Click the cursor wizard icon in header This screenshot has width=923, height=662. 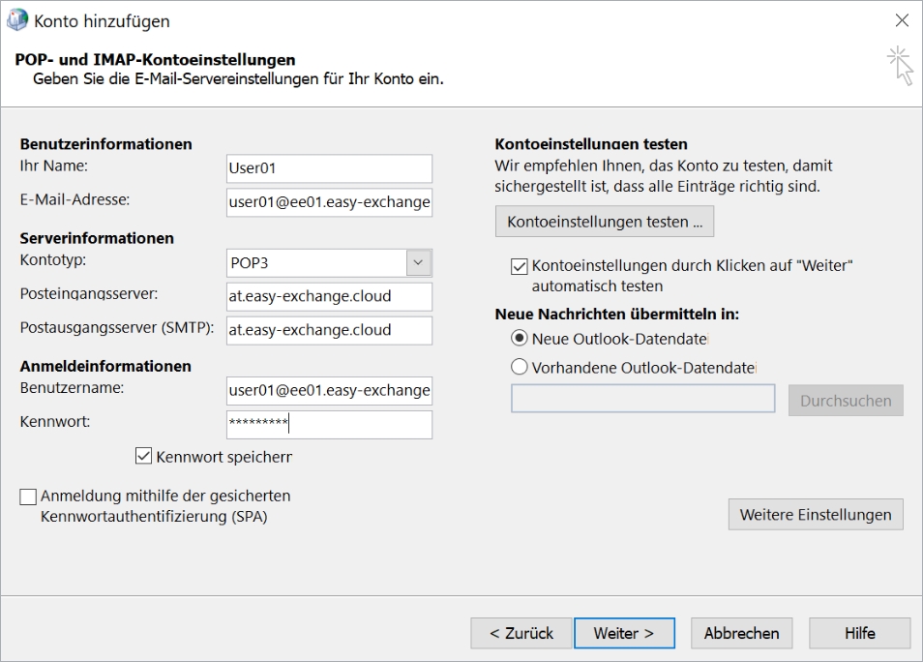click(900, 66)
